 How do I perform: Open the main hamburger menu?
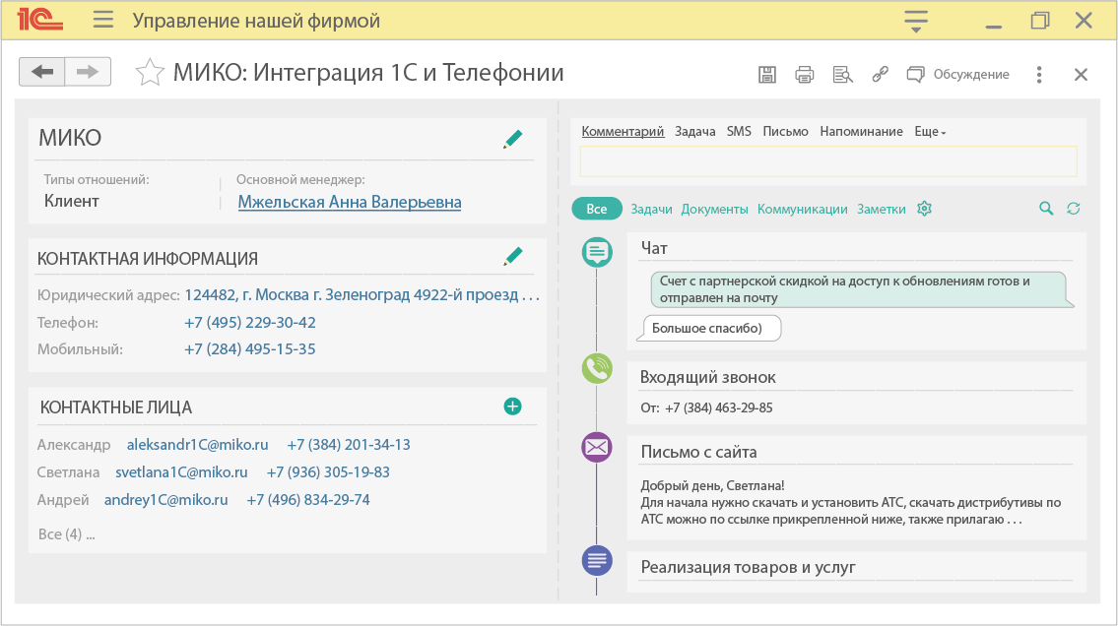point(103,20)
